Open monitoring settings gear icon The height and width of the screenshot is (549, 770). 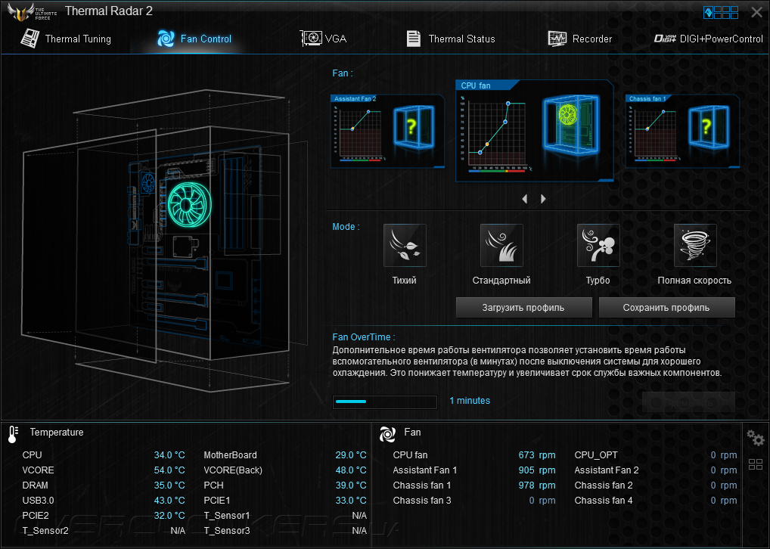[x=756, y=438]
